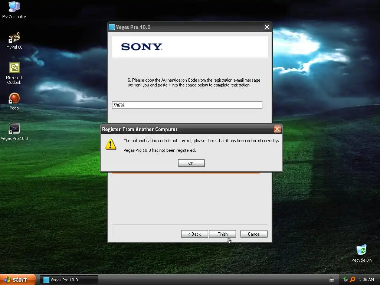Click the network tray icon
The height and width of the screenshot is (285, 380).
click(345, 279)
